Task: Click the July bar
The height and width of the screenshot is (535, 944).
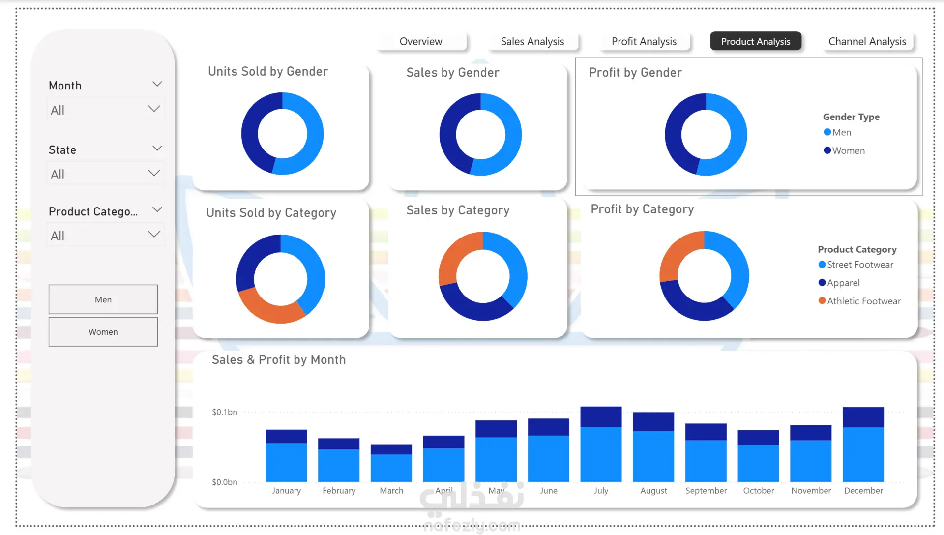Action: pos(601,445)
